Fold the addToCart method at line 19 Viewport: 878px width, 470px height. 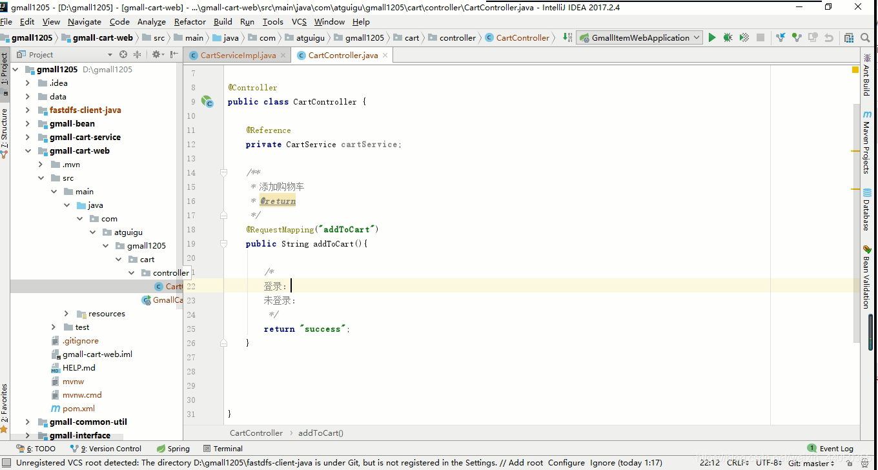click(x=223, y=243)
